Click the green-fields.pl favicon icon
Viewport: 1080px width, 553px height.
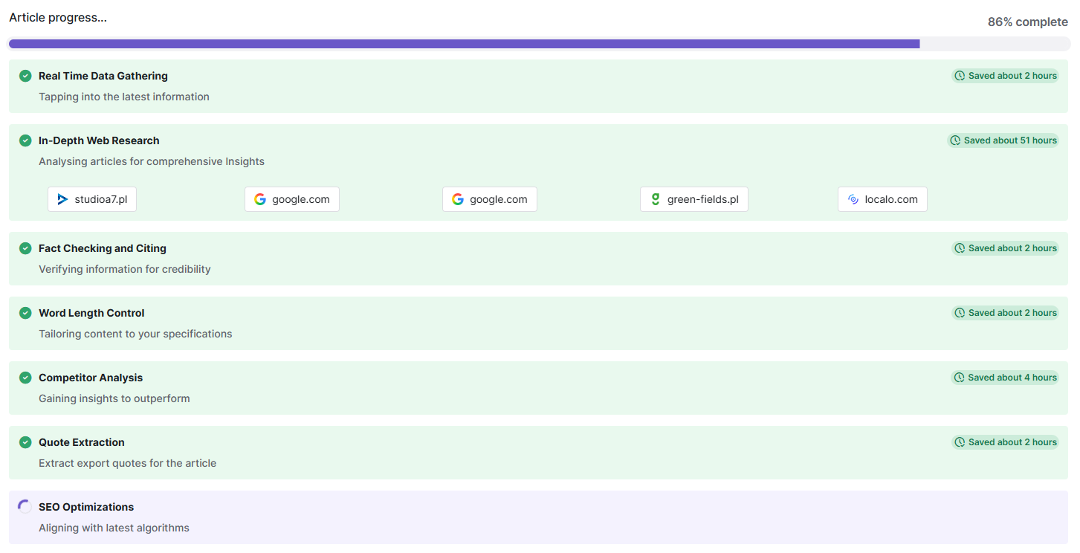coord(656,199)
